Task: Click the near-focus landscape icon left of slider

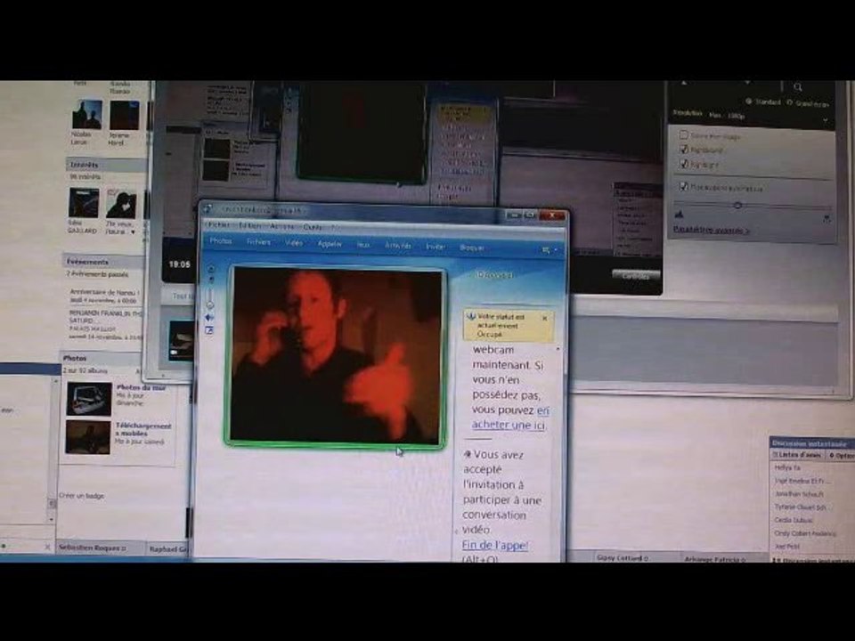Action: tap(679, 215)
